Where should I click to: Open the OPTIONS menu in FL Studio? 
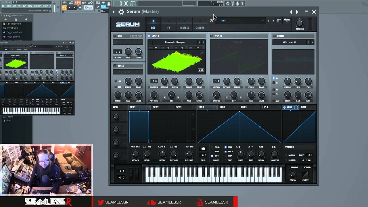[37, 6]
